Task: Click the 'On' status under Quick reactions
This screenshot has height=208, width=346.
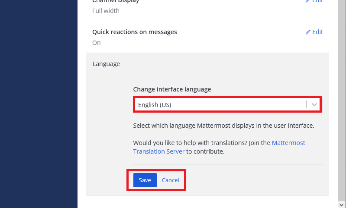Action: 96,43
